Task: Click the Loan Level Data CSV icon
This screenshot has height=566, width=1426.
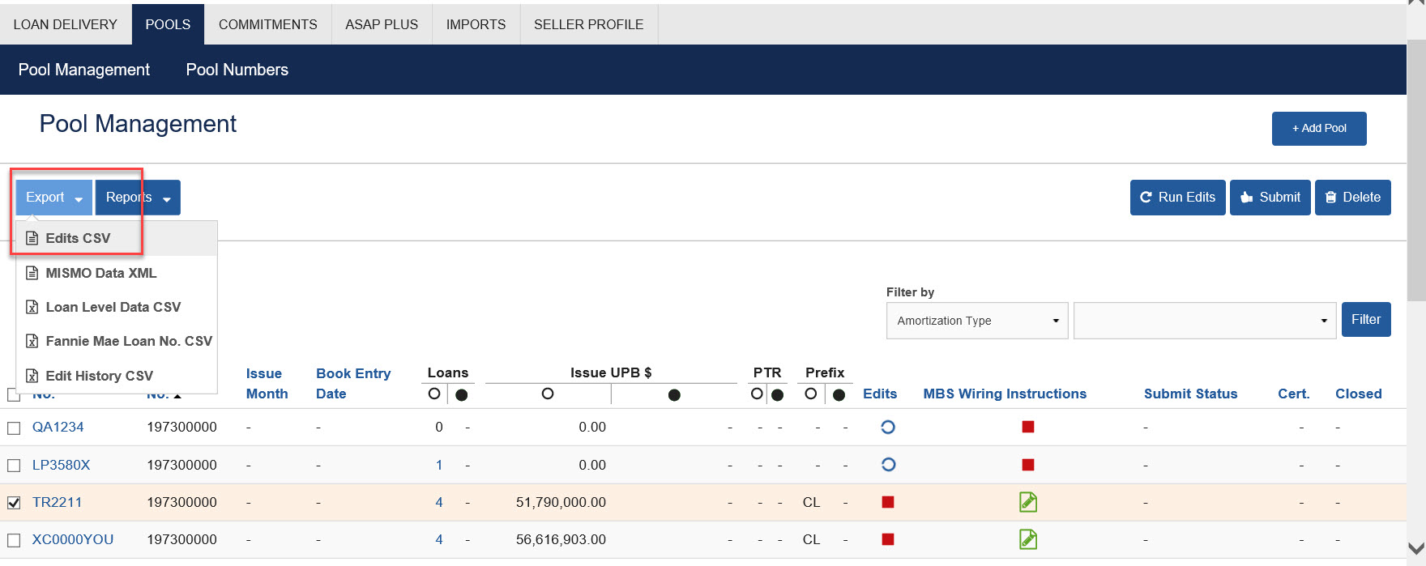Action: pos(32,307)
